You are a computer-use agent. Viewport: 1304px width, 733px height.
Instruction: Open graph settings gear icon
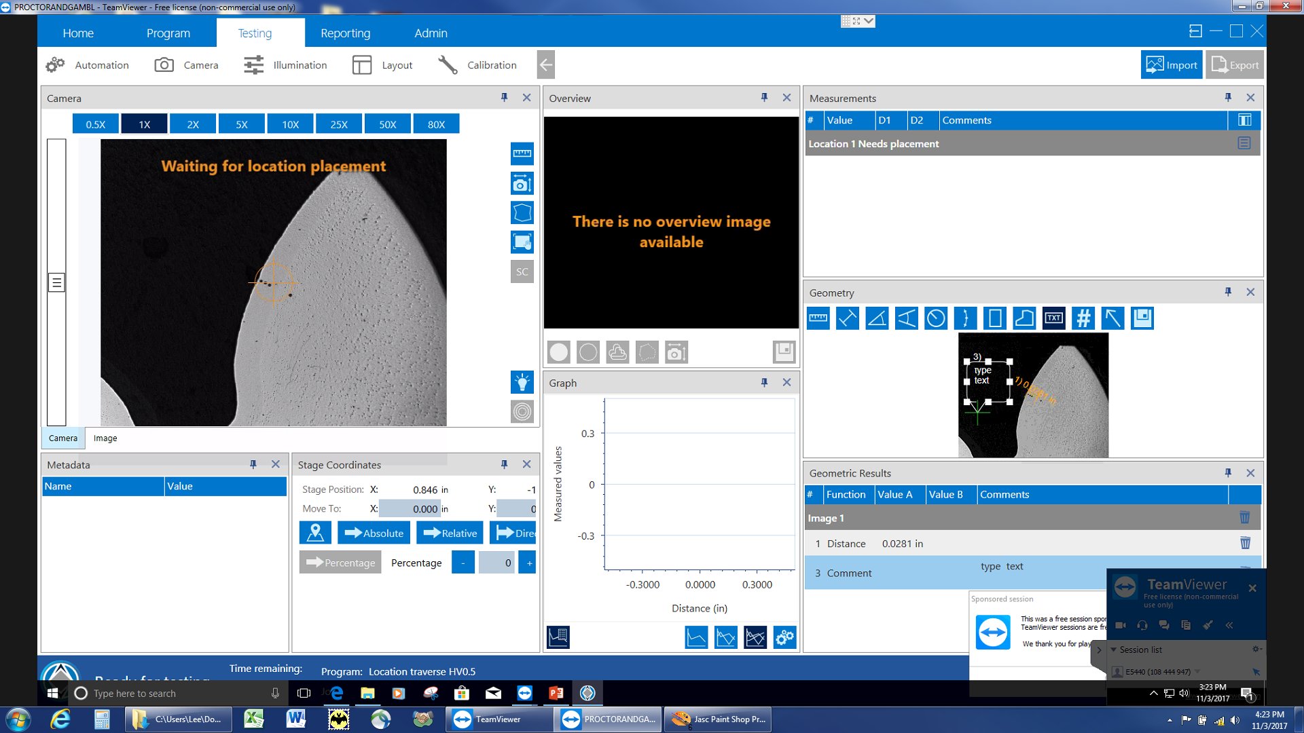click(784, 637)
